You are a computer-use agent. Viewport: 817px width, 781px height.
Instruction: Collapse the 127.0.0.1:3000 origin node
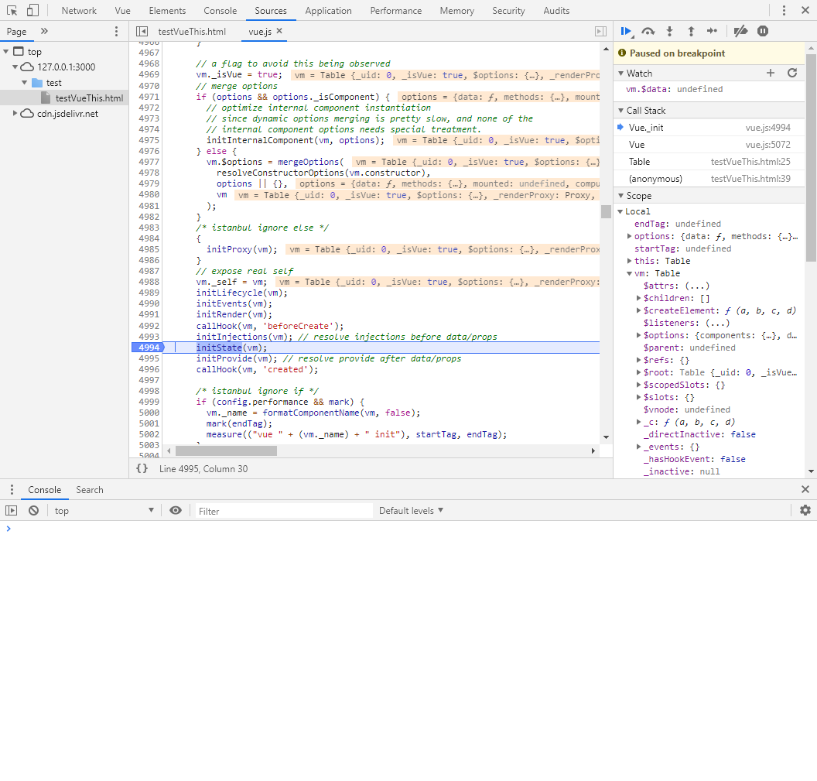coord(15,67)
